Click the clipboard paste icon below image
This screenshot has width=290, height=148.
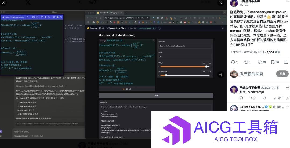click(130, 89)
